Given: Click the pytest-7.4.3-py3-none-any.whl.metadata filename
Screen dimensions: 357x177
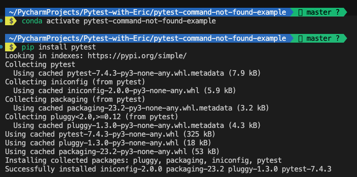Looking at the screenshot, I should pos(145,73).
